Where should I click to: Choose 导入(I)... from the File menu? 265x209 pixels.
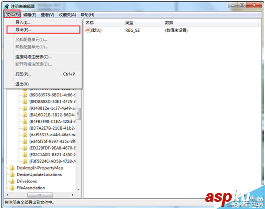43,22
